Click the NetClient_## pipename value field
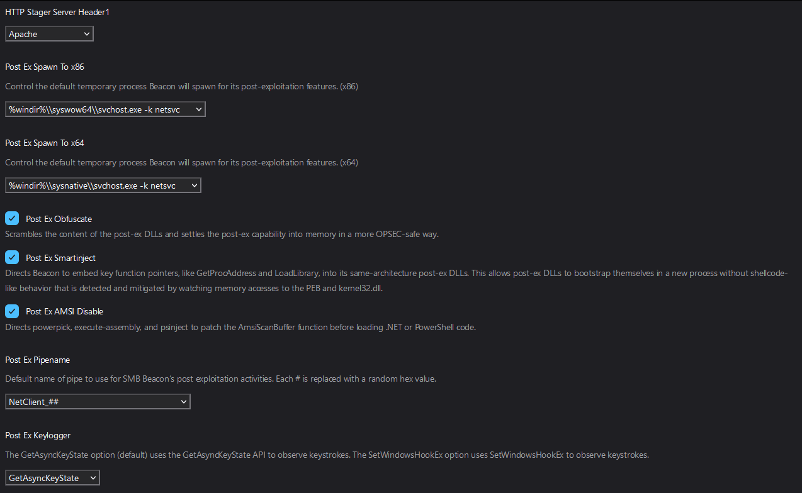Viewport: 802px width, 493px height. pyautogui.click(x=76, y=401)
